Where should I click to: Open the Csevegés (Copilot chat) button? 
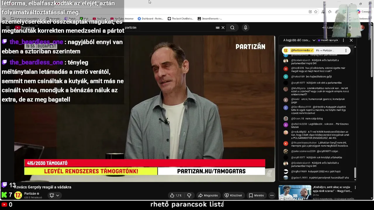[363, 12]
